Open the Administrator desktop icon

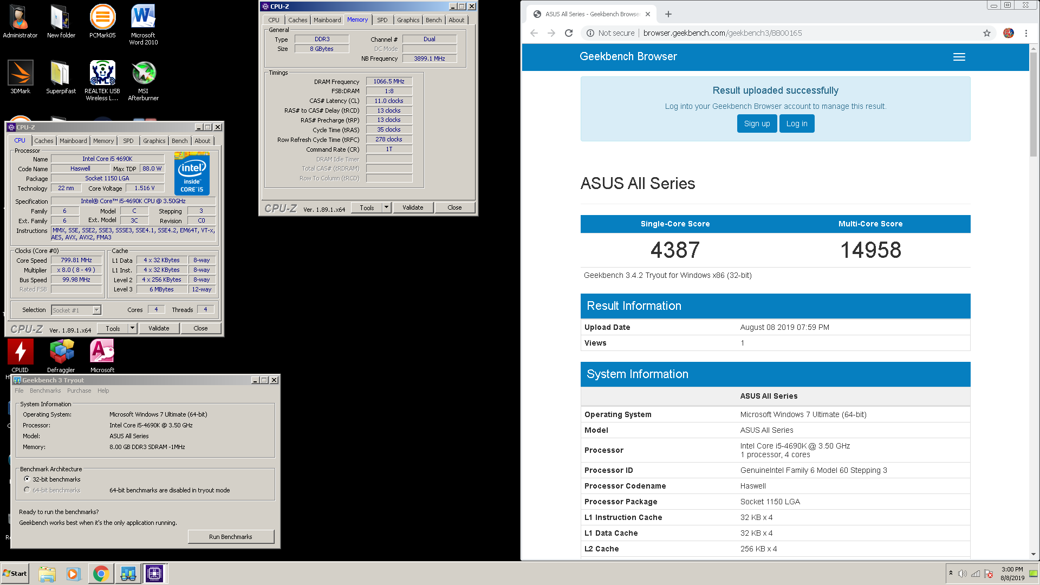tap(20, 22)
